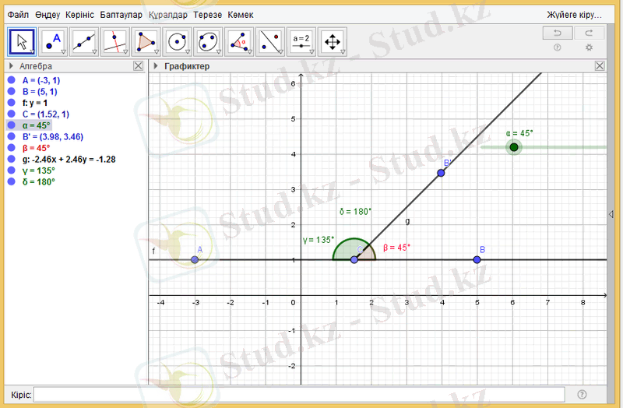The image size is (623, 408).
Task: Close the Алгебра panel
Action: click(x=138, y=66)
